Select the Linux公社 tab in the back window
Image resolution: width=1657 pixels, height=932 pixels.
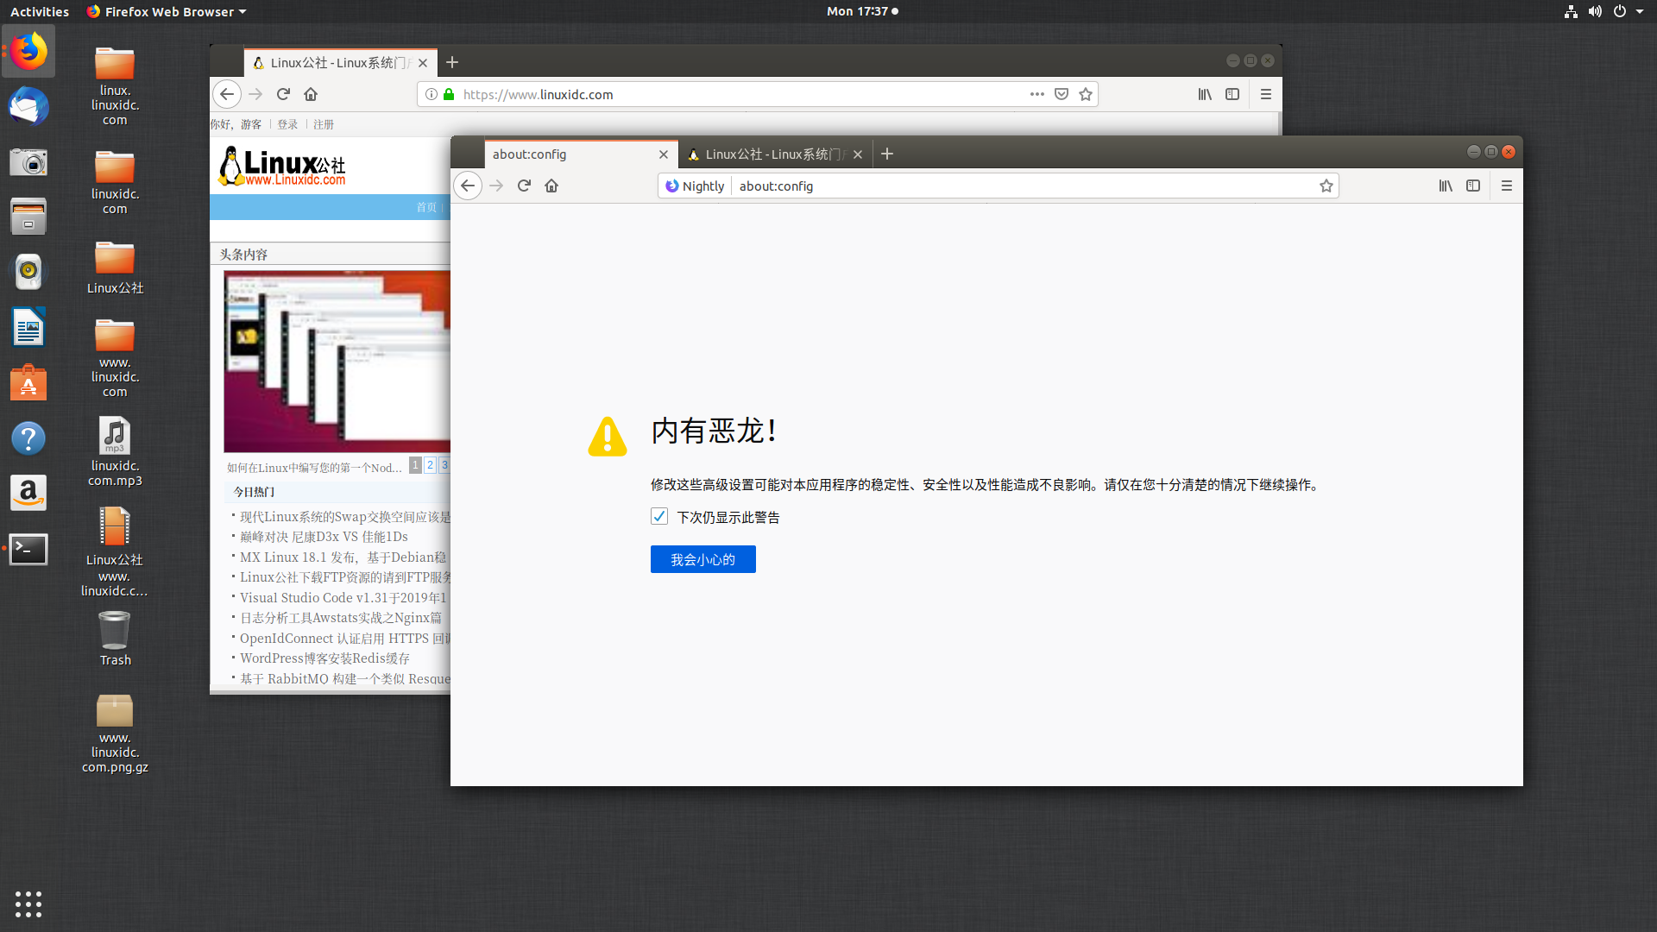[x=340, y=63]
